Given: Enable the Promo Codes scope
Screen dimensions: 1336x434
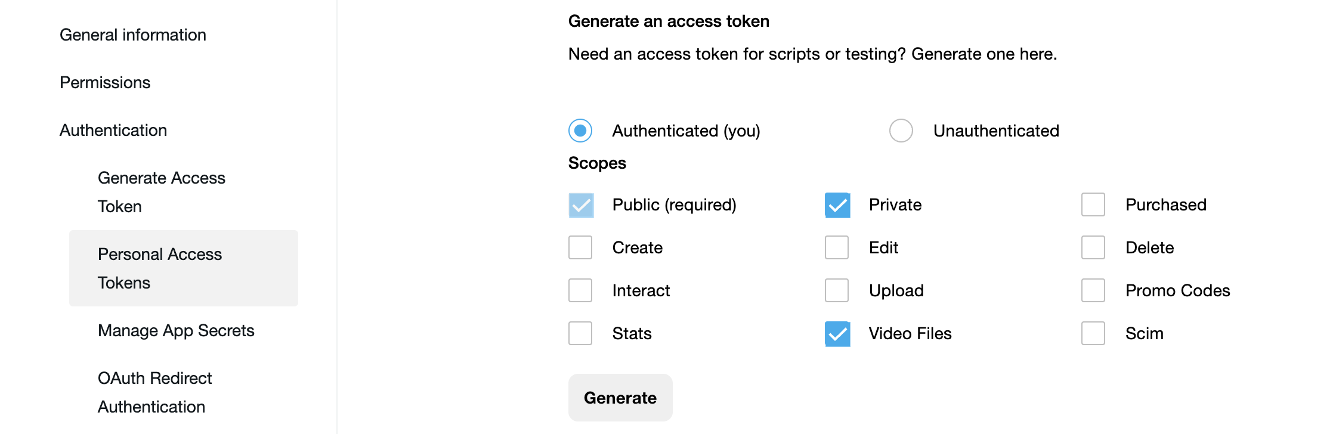Looking at the screenshot, I should pyautogui.click(x=1093, y=290).
